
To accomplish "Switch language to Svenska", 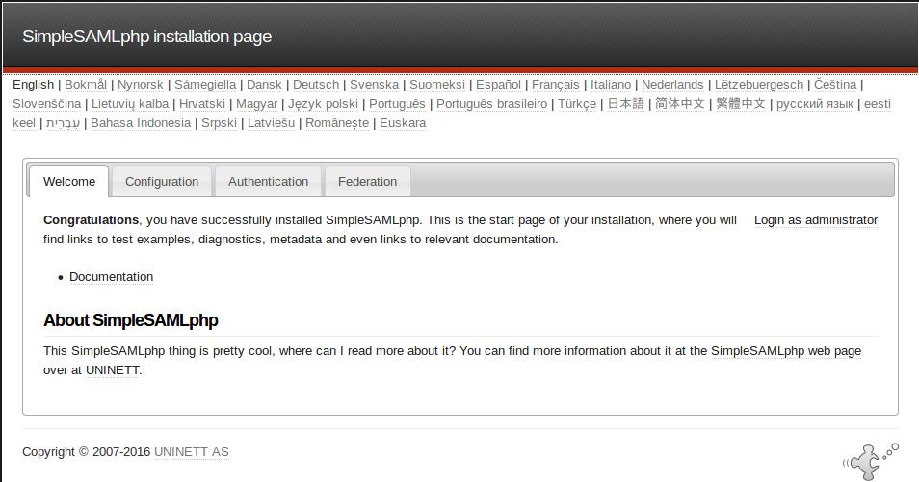I will pyautogui.click(x=375, y=85).
